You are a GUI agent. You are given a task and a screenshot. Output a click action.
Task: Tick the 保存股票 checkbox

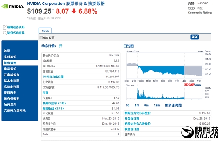[41, 38]
